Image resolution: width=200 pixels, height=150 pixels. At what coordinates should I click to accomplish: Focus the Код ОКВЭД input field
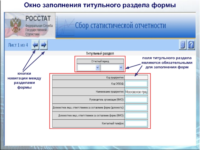point(136,84)
